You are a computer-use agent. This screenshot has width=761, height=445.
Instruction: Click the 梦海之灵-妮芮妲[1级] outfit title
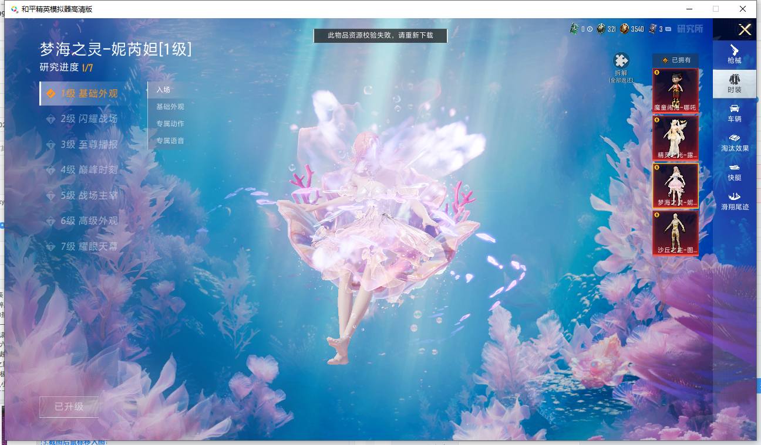[x=116, y=49]
